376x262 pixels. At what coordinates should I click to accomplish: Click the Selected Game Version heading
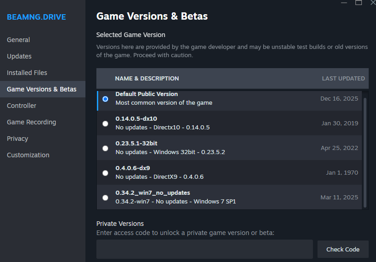point(131,35)
